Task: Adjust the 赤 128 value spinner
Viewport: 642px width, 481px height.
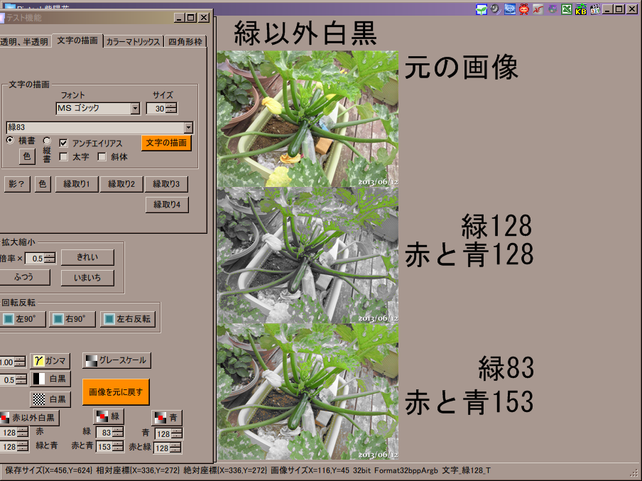Action: coord(23,433)
